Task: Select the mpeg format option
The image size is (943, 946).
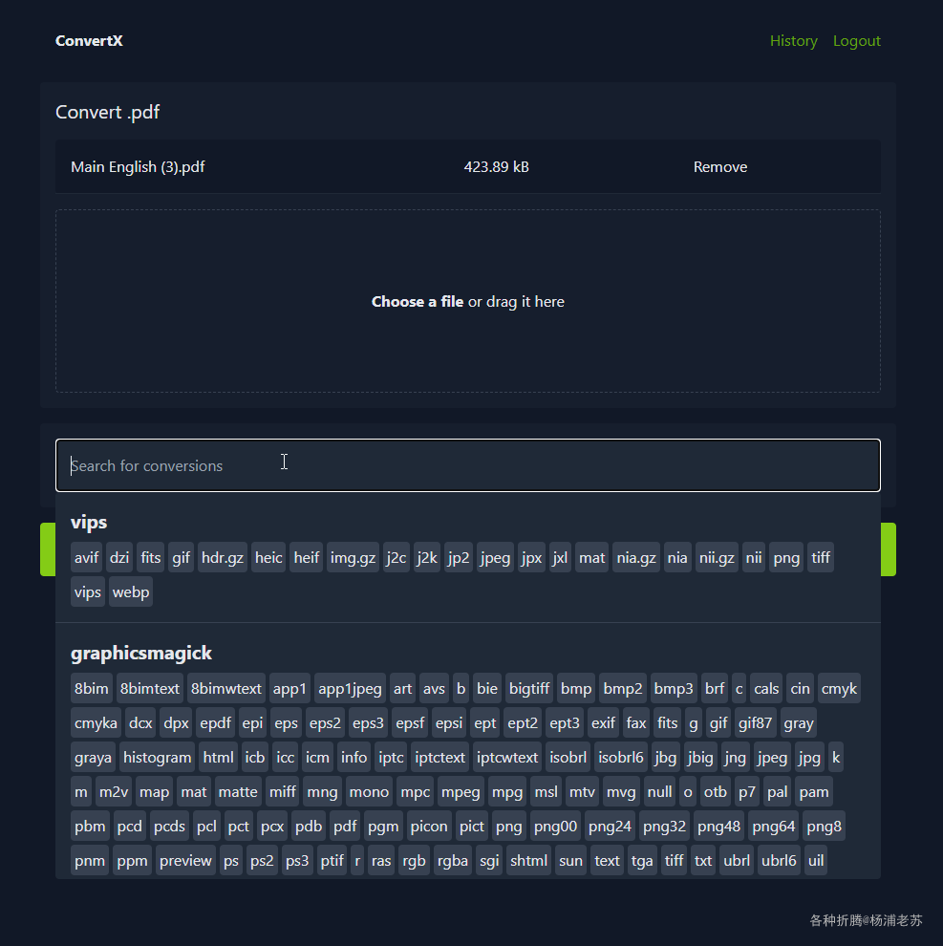Action: click(x=461, y=791)
